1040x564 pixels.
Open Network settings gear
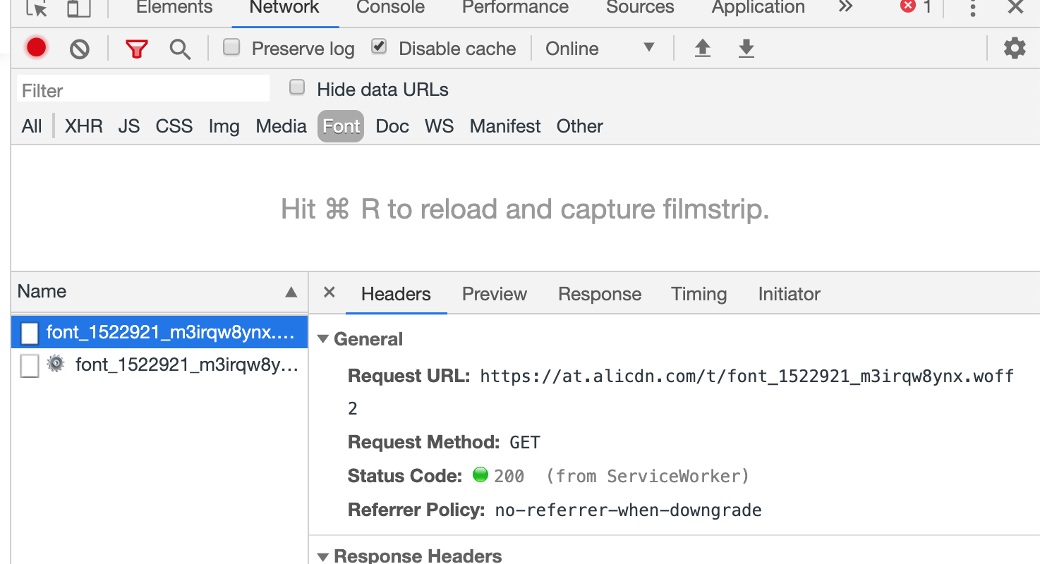click(1015, 48)
